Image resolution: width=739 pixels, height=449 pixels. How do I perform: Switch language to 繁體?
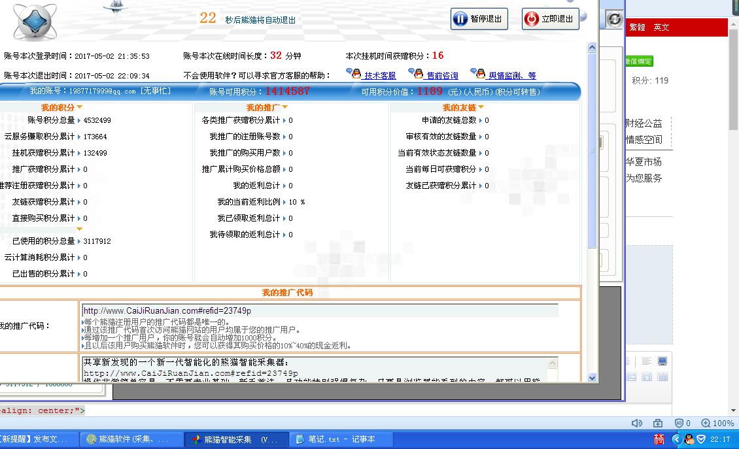point(637,27)
